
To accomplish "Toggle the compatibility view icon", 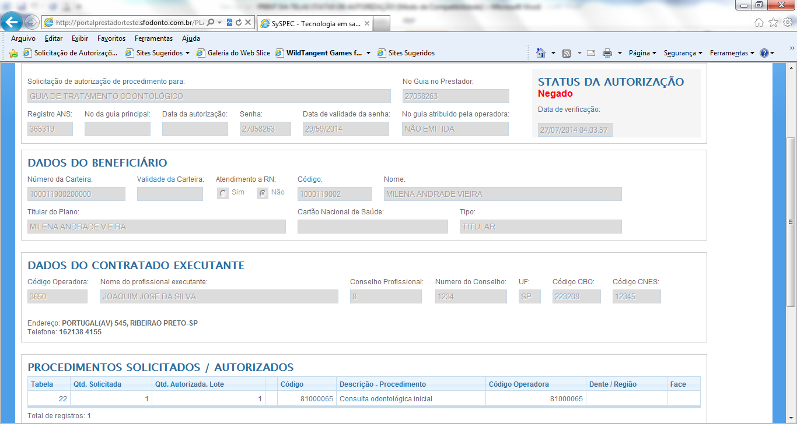I will pos(229,23).
